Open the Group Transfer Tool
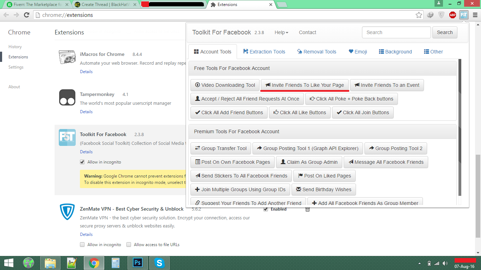This screenshot has height=270, width=481. pos(221,148)
